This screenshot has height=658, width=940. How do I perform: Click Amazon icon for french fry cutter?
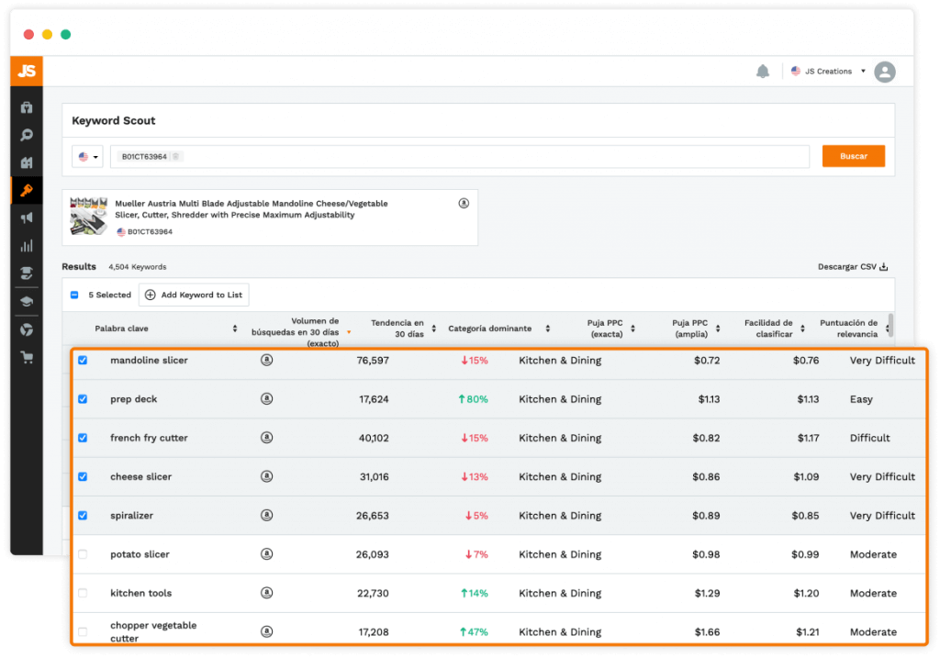tap(267, 438)
